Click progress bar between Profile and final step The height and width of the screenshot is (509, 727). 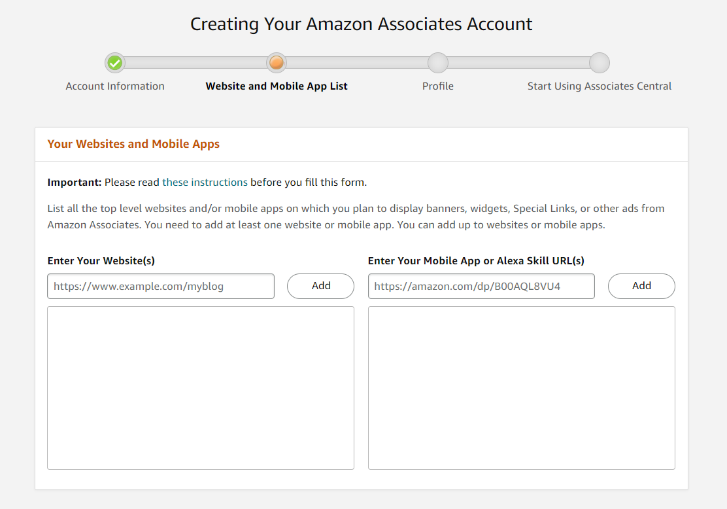[518, 63]
